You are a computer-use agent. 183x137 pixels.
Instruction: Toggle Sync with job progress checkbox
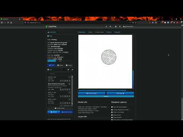(x=112, y=107)
